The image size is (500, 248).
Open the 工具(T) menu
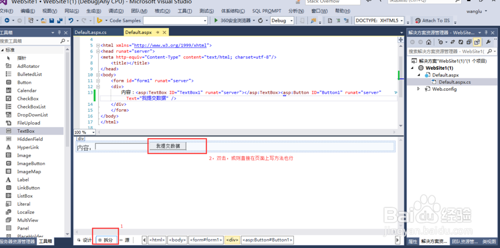[184, 11]
